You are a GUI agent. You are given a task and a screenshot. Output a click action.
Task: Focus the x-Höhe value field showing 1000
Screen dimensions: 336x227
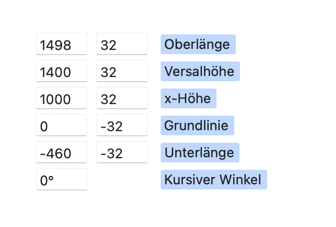[61, 98]
